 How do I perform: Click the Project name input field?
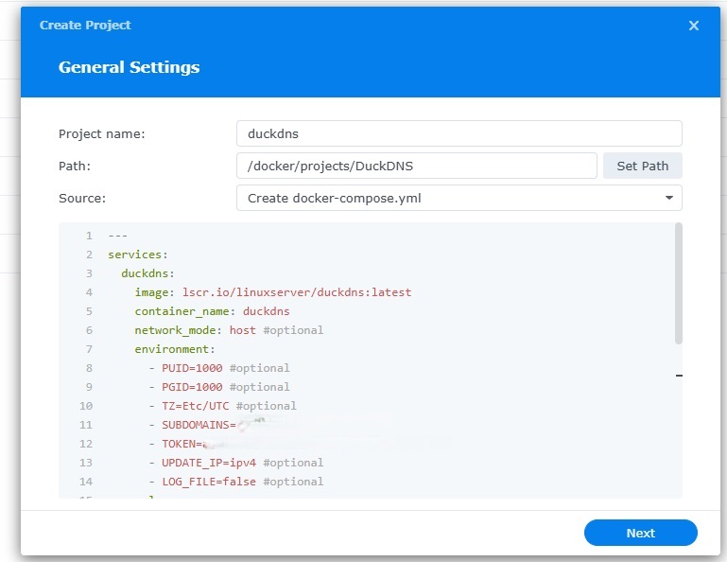click(x=459, y=133)
